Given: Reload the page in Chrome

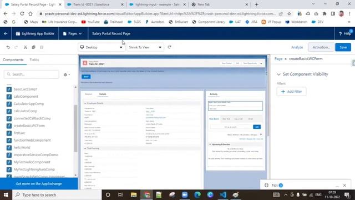Looking at the screenshot, I should tap(22, 13).
